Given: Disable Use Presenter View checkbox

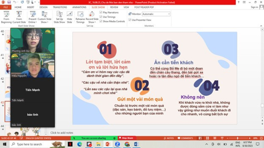Looking at the screenshot, I should point(130,20).
